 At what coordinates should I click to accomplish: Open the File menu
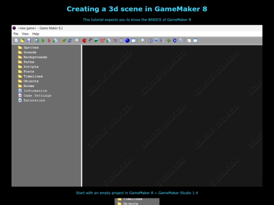16,34
